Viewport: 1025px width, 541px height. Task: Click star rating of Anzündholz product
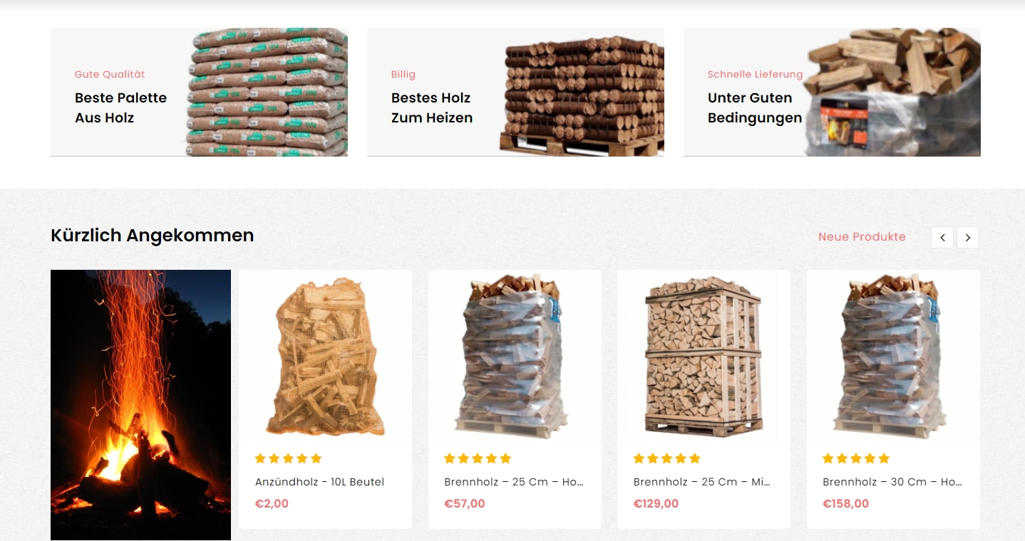point(289,458)
